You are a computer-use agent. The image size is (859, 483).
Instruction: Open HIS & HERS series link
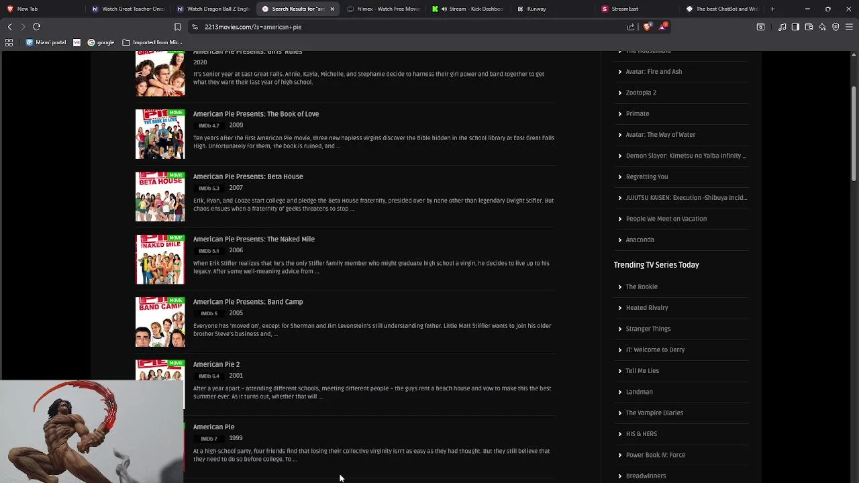coord(641,434)
